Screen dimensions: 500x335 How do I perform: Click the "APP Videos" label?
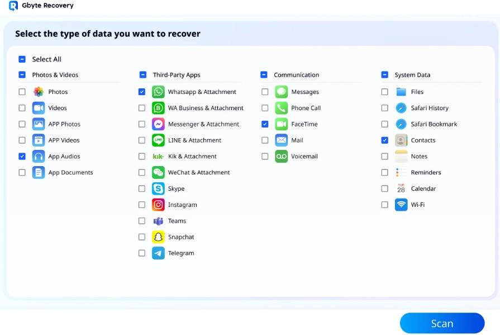click(64, 140)
